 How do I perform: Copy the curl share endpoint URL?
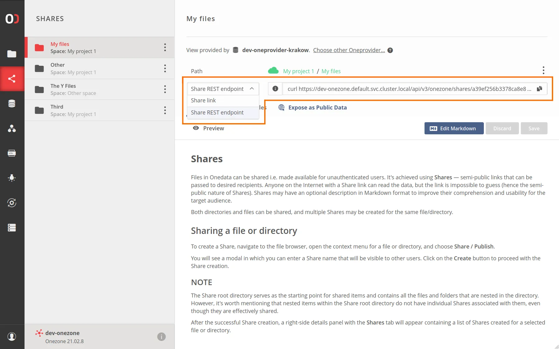pos(540,89)
